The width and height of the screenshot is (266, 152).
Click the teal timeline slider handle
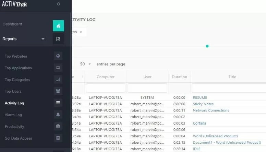click(x=207, y=46)
